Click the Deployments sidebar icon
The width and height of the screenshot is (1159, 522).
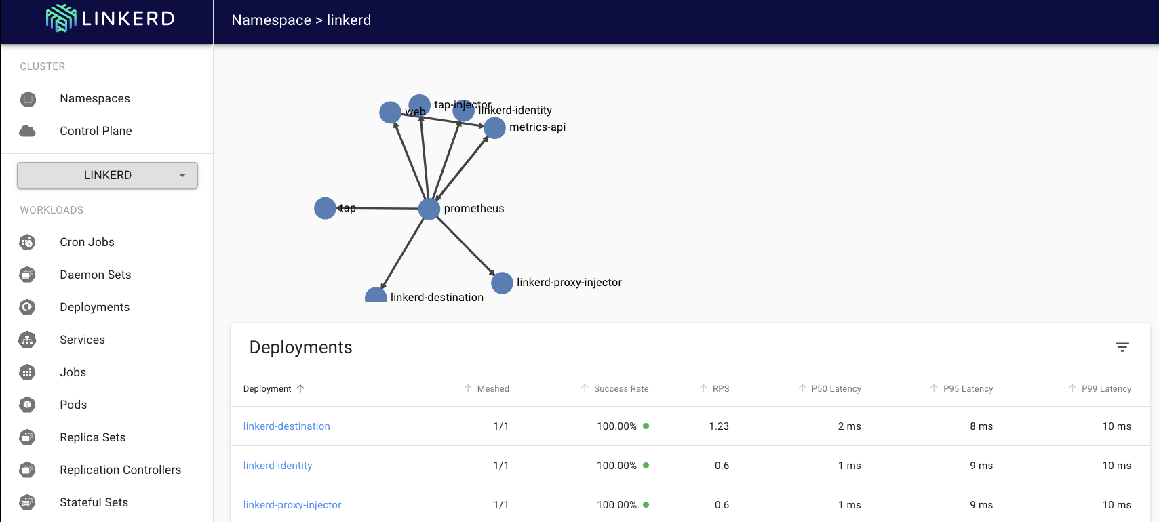28,307
